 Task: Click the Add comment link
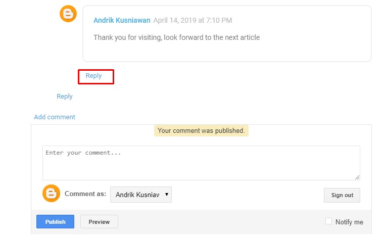coord(55,117)
